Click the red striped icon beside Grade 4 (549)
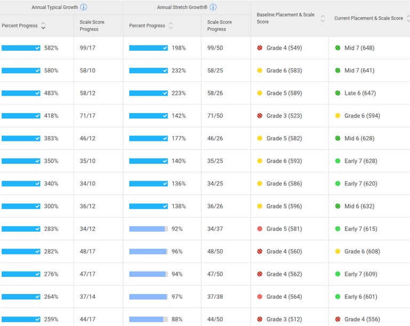This screenshot has height=326, width=410. pyautogui.click(x=259, y=48)
